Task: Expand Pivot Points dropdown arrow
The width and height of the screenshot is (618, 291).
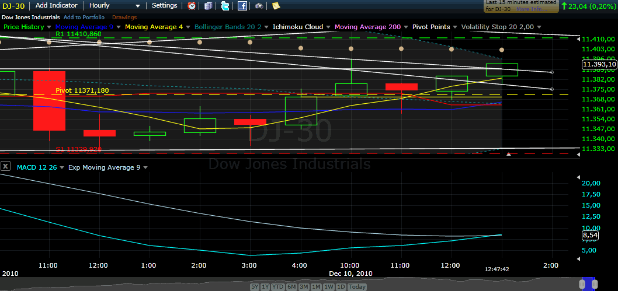Action: (454, 27)
